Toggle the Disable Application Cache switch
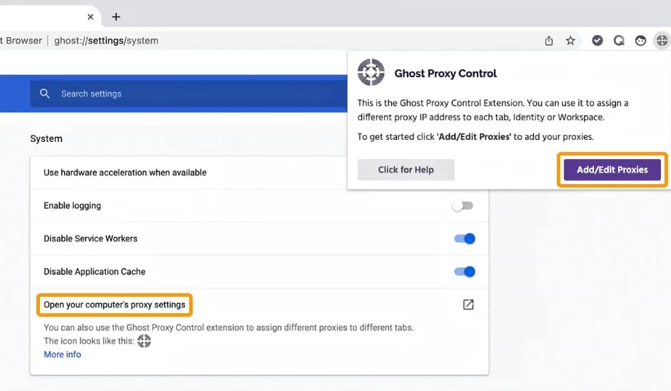The image size is (671, 391). click(465, 271)
